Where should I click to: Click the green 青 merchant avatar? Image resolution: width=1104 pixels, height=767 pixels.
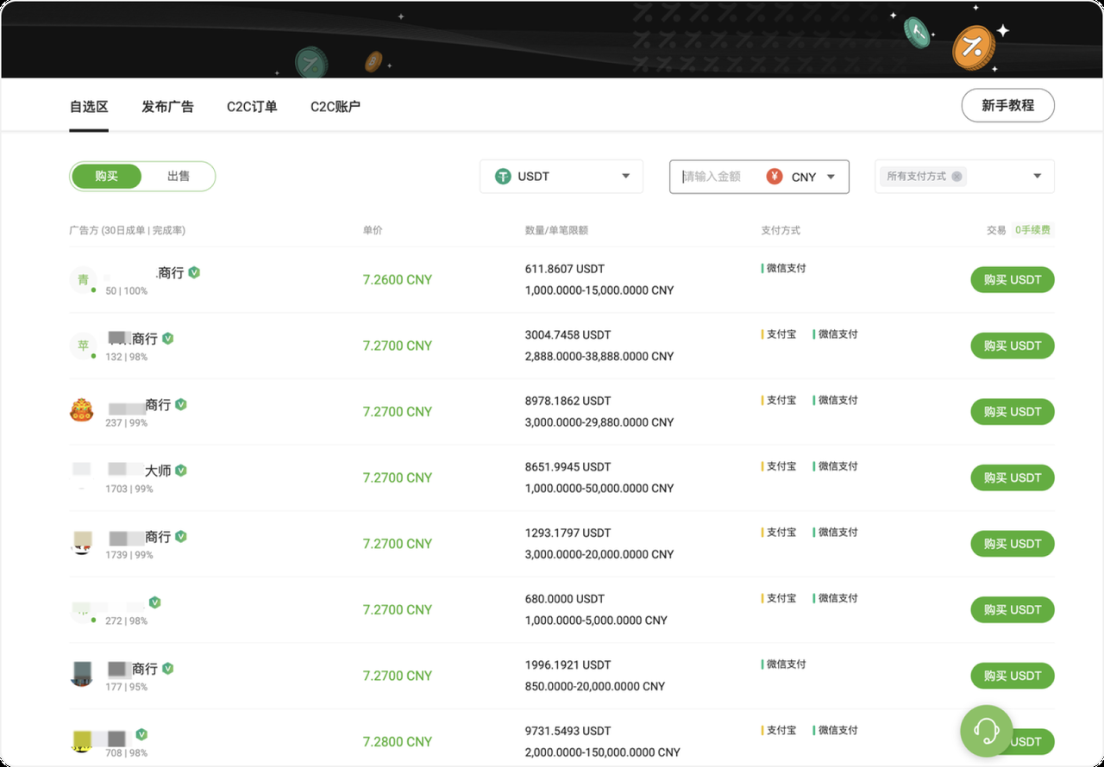(x=83, y=279)
